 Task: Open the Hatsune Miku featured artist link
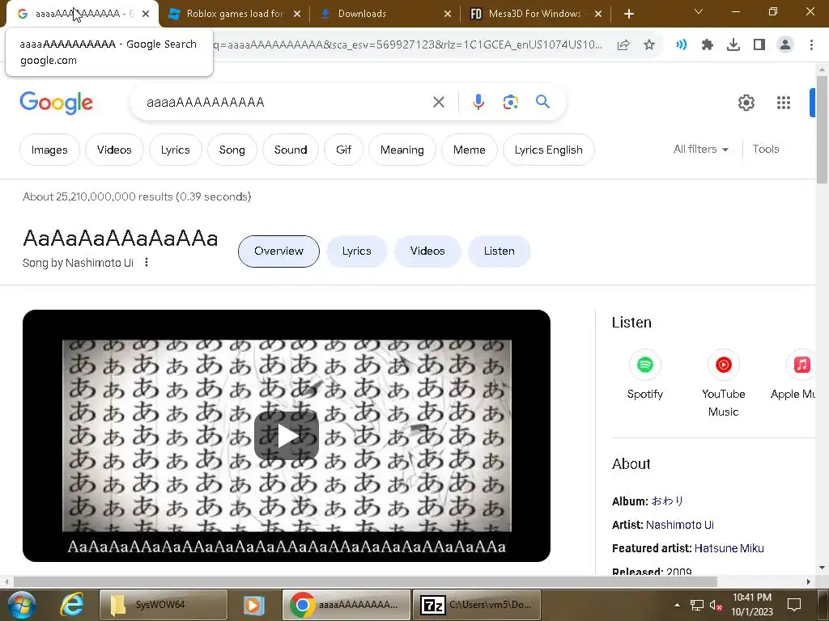[729, 548]
